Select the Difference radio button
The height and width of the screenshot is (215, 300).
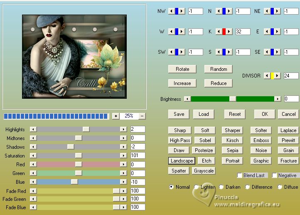[x=247, y=187]
